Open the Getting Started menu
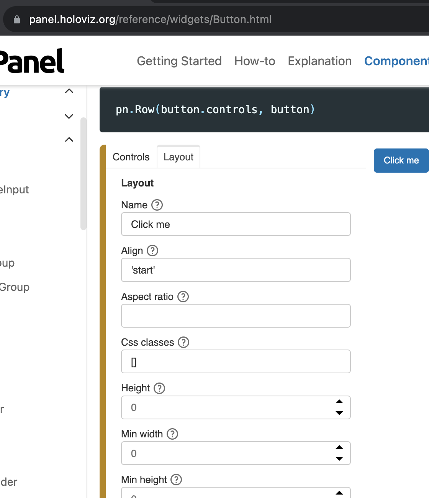Image resolution: width=429 pixels, height=498 pixels. click(179, 61)
